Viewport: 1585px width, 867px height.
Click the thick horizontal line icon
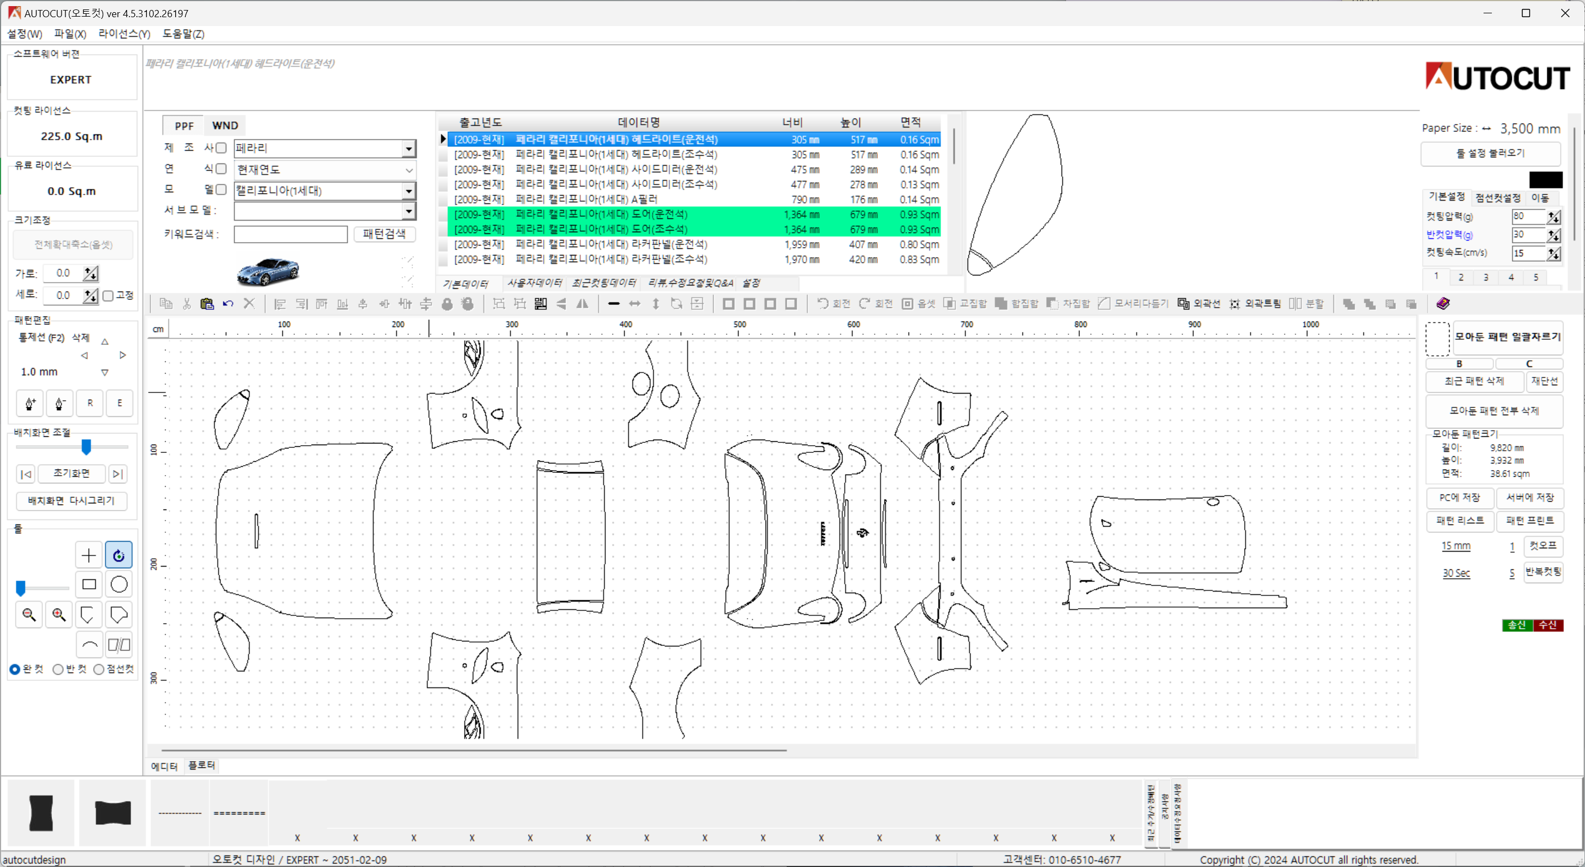point(614,303)
